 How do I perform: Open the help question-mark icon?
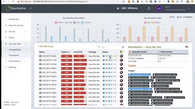149,8
